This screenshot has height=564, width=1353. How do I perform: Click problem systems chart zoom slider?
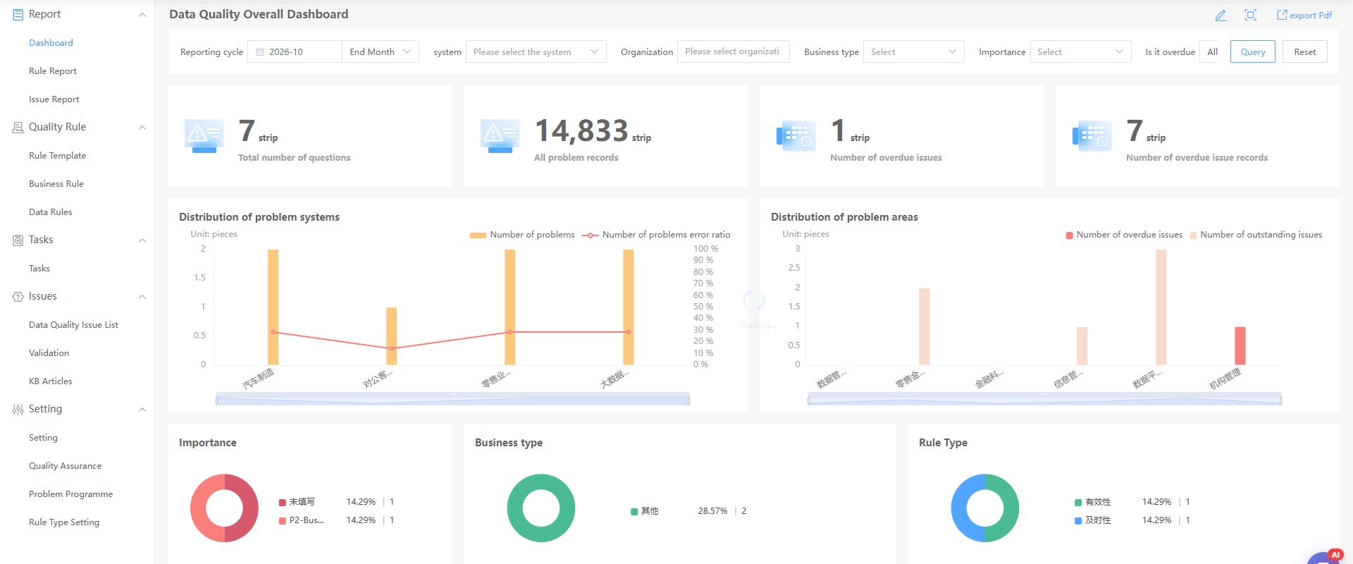click(x=452, y=400)
